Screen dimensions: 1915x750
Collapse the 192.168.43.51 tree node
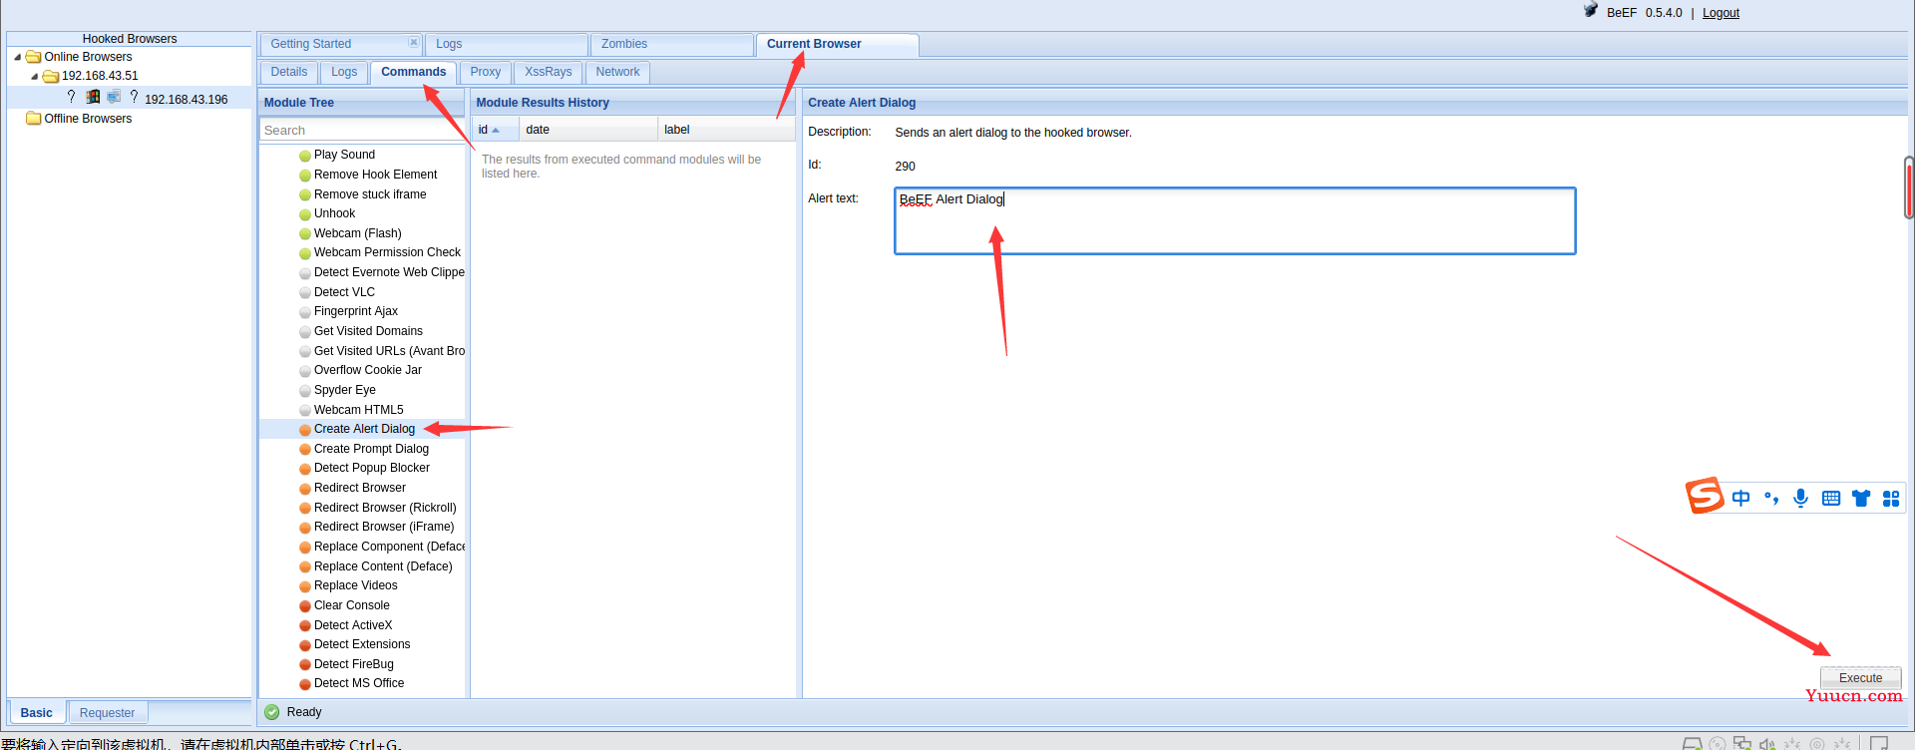(35, 76)
